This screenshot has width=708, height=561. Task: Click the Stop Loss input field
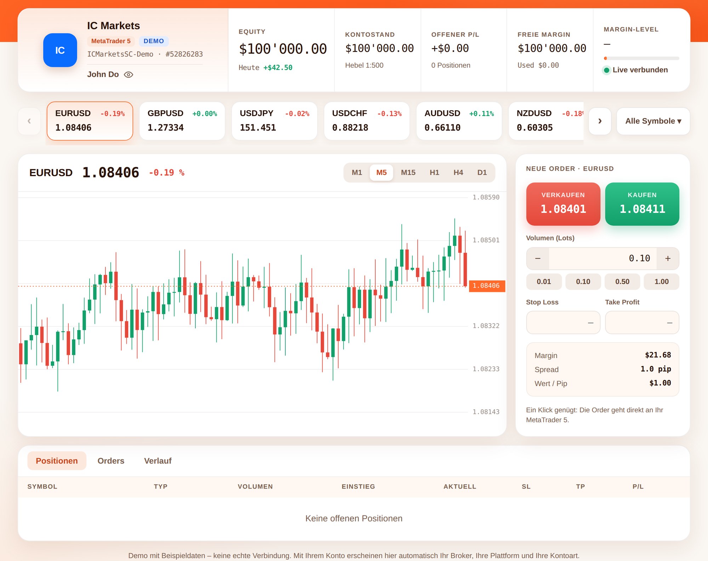pos(563,322)
